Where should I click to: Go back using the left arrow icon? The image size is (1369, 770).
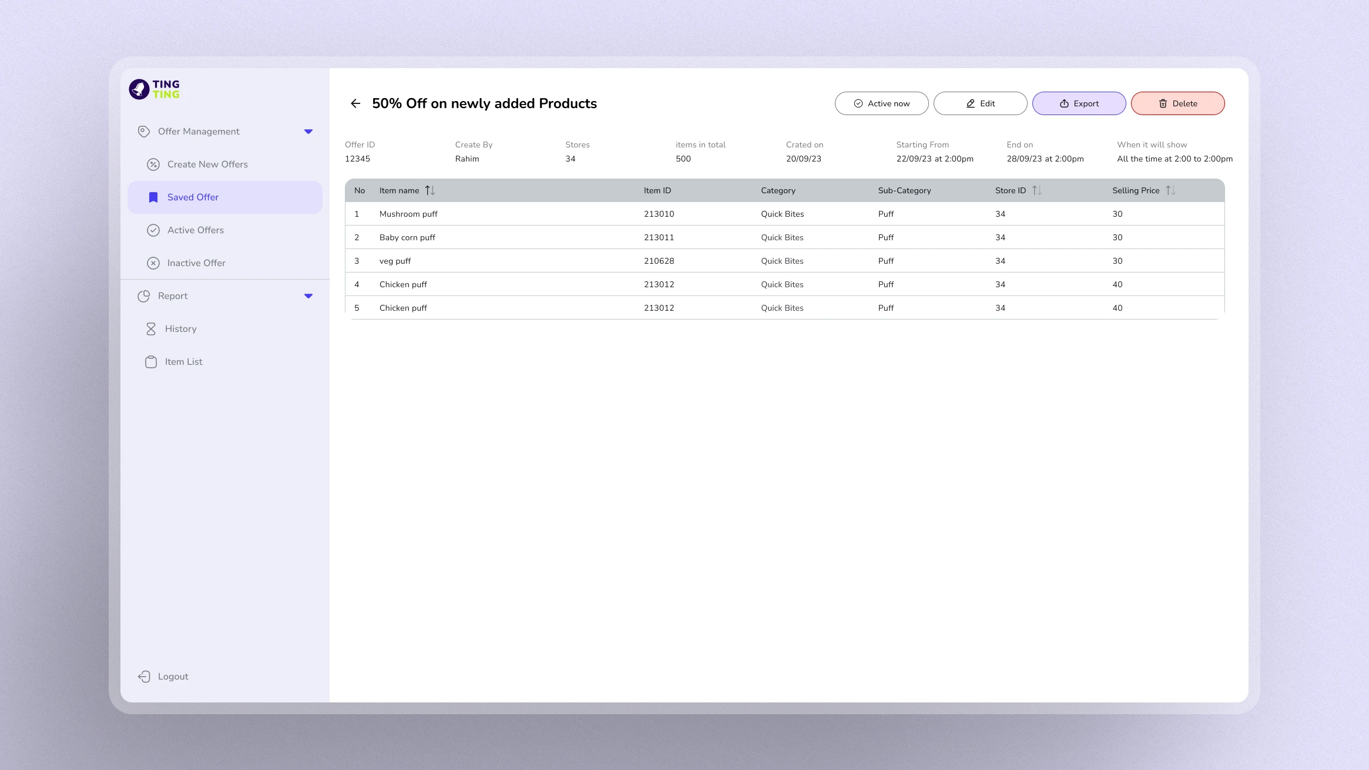coord(355,103)
